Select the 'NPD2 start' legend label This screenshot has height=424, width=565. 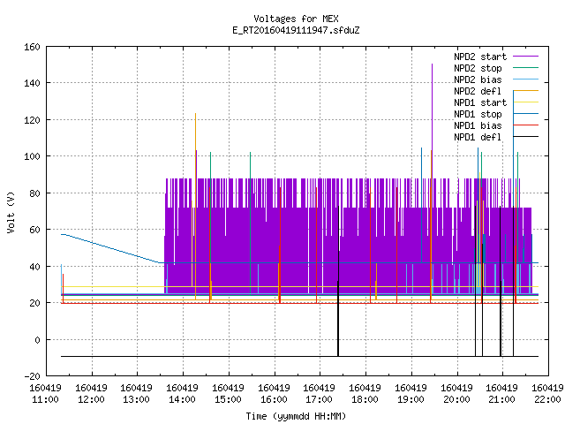[x=480, y=57]
